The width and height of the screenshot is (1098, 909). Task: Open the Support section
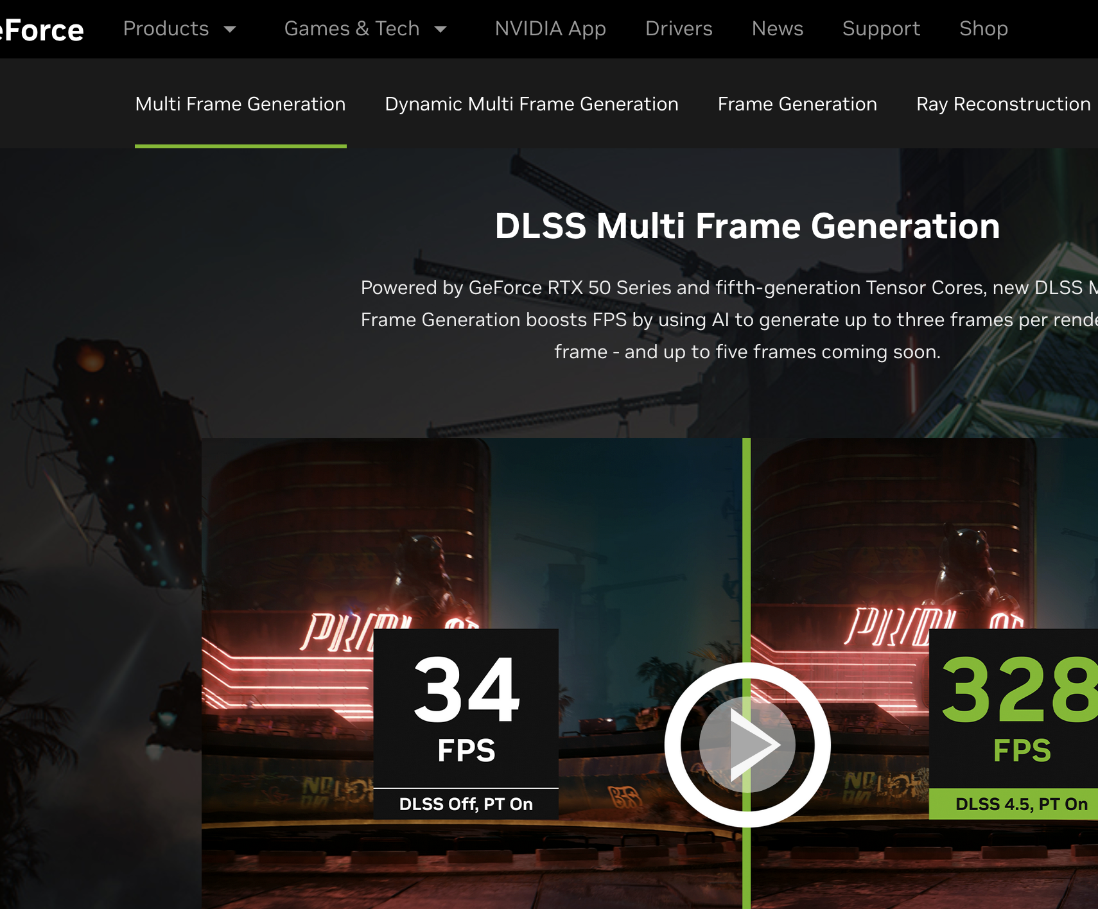pyautogui.click(x=881, y=29)
